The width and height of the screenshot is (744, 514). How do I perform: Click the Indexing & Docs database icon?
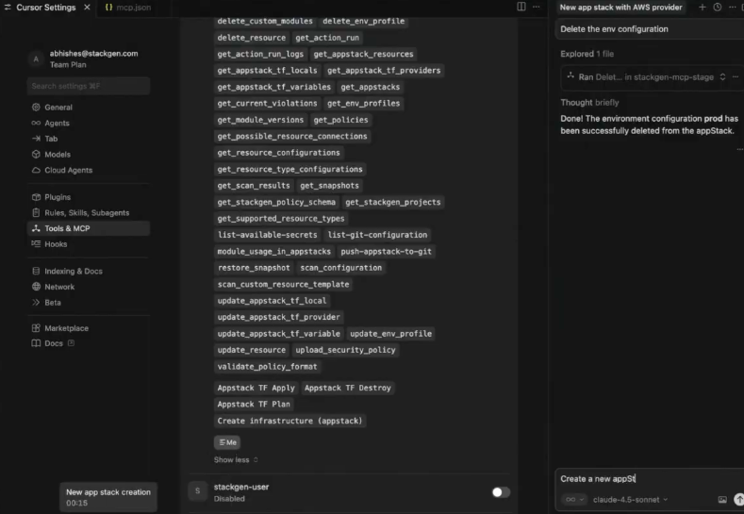pyautogui.click(x=36, y=271)
